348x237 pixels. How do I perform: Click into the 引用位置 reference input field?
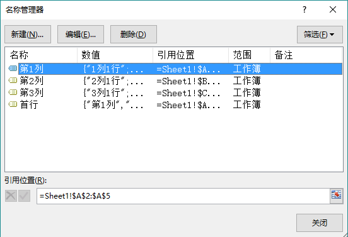pos(183,196)
